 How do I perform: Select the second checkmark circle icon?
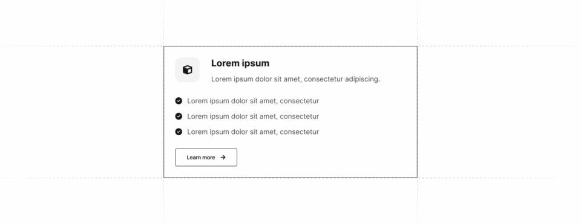click(179, 116)
